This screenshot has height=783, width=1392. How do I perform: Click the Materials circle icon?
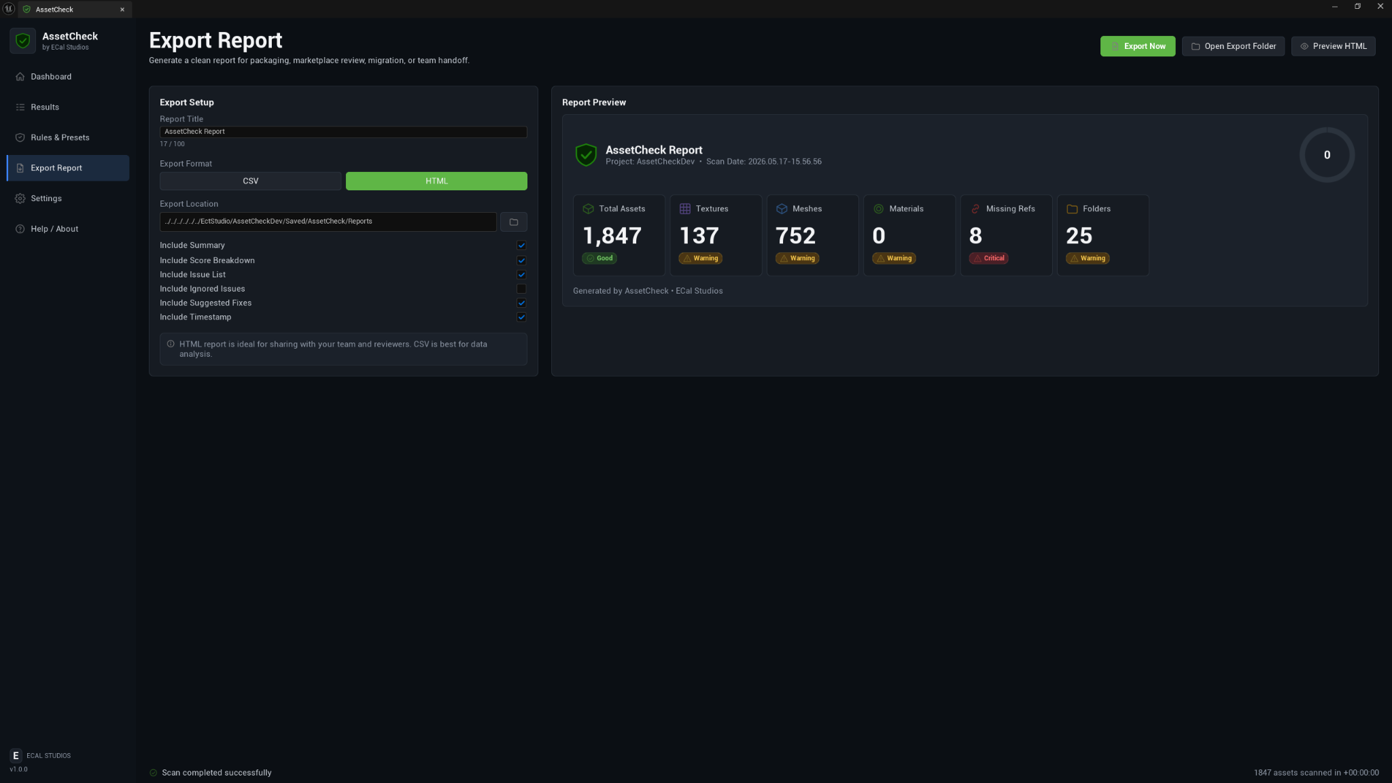tap(879, 209)
